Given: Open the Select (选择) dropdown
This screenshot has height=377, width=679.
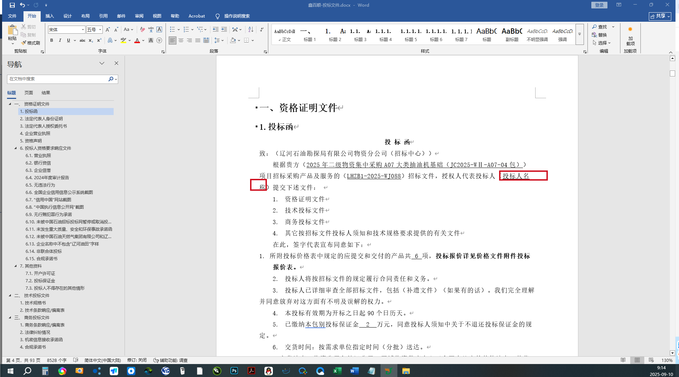Looking at the screenshot, I should 602,43.
